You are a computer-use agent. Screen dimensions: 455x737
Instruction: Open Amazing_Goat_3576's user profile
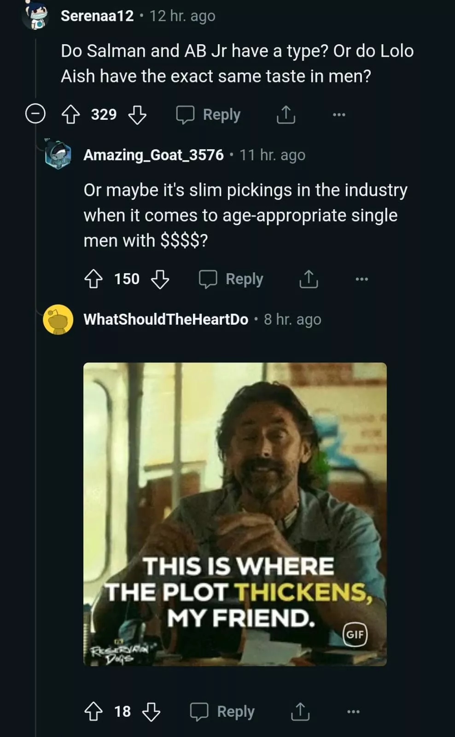[x=153, y=155]
